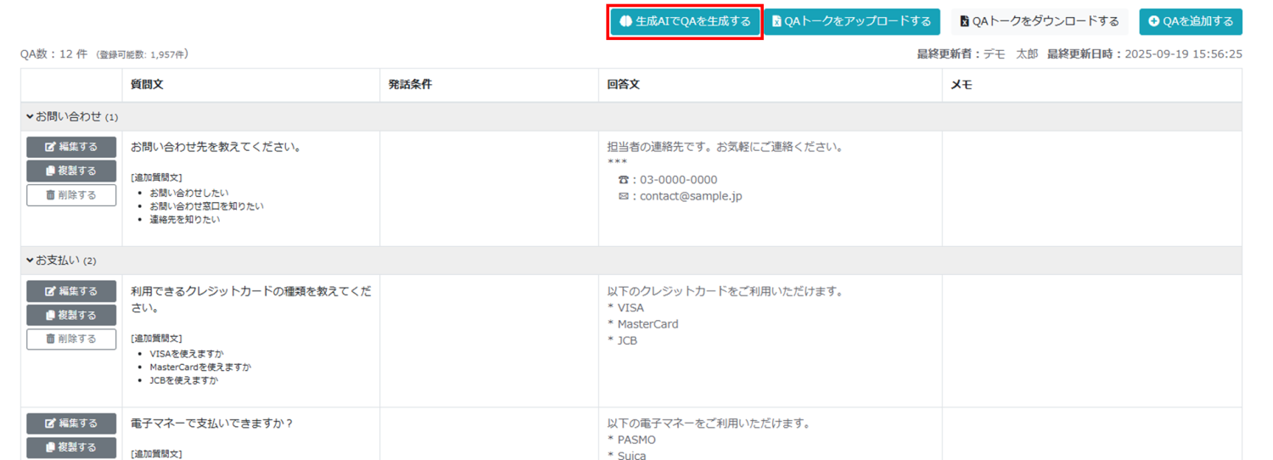Delete the お問い合わせ先 question with 削除する

click(71, 195)
